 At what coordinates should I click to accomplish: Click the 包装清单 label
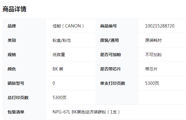(x=16, y=112)
